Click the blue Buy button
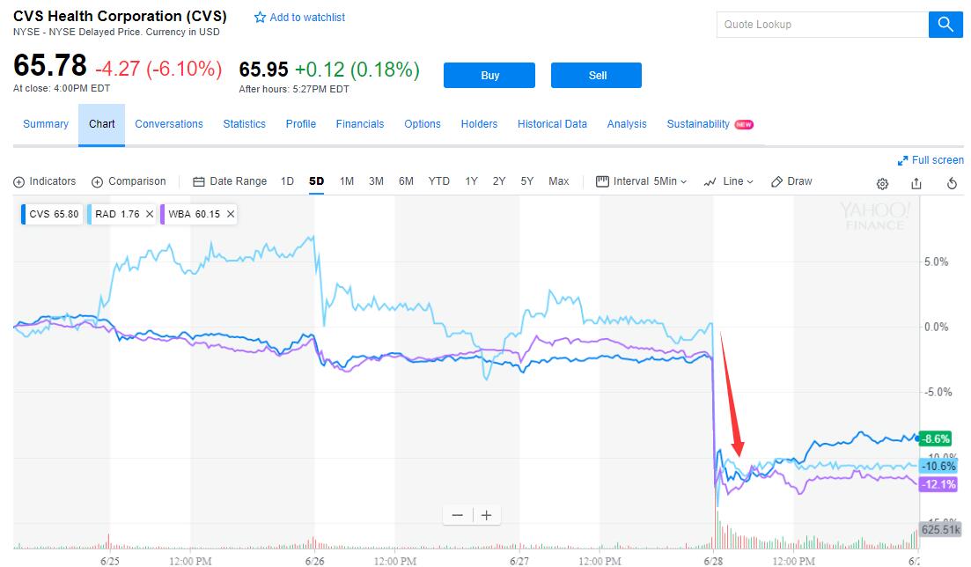Image resolution: width=971 pixels, height=567 pixels. point(489,75)
